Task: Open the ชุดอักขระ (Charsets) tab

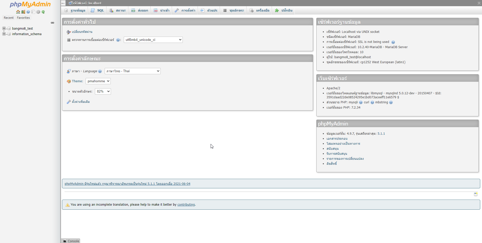Action: (233, 10)
